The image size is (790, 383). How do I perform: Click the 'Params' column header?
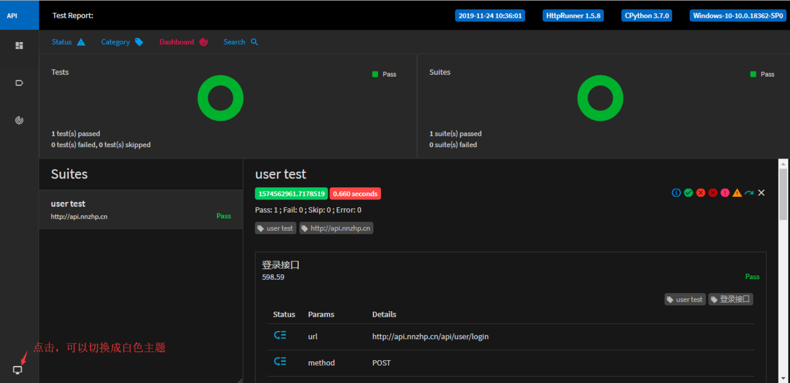click(321, 315)
